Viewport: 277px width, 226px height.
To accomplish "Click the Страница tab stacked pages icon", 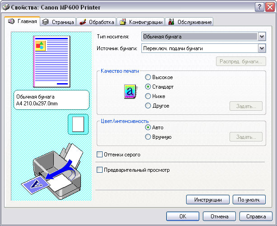I will 46,22.
